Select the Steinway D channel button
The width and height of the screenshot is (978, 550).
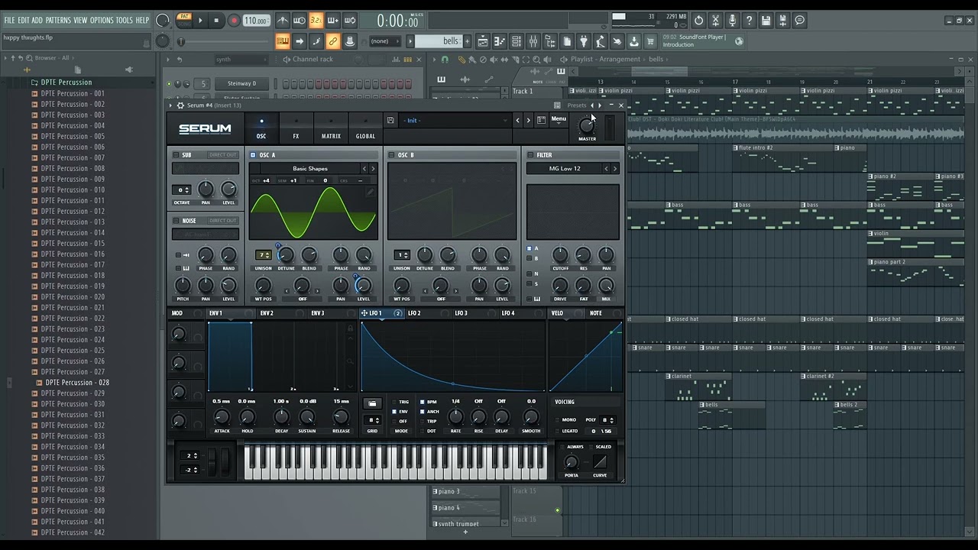(x=242, y=83)
